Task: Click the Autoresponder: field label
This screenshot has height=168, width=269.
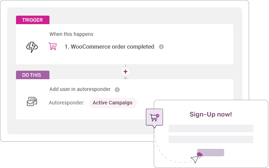Action: [67, 103]
